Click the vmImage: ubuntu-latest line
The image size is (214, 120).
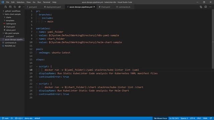[55, 53]
